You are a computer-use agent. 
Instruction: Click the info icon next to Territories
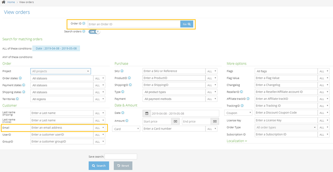[18, 99]
